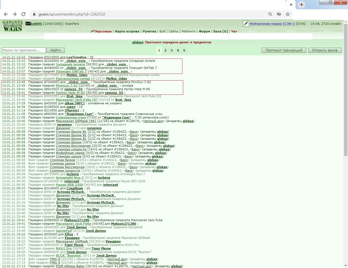
Task: Open the Складная лопата item link
Action: coord(70,64)
